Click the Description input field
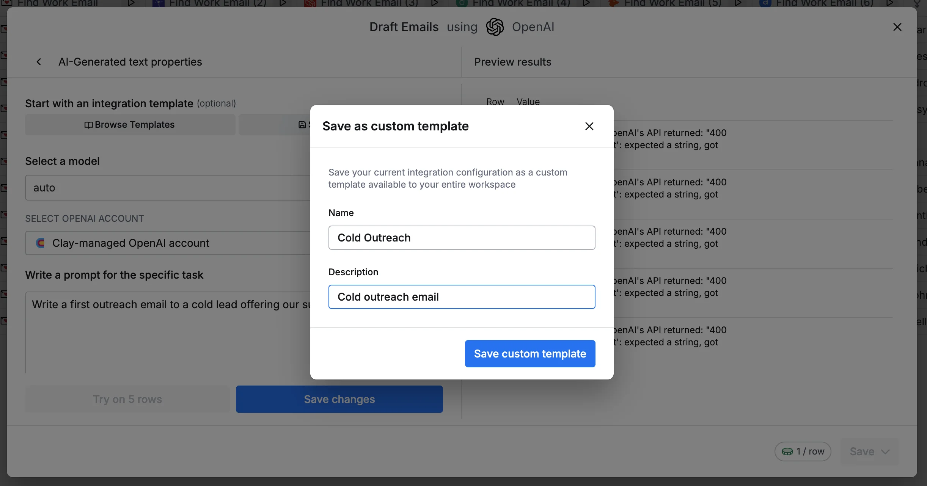This screenshot has width=927, height=486. point(462,297)
